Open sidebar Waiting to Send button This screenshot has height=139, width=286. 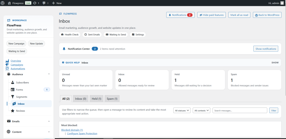click(x=17, y=51)
